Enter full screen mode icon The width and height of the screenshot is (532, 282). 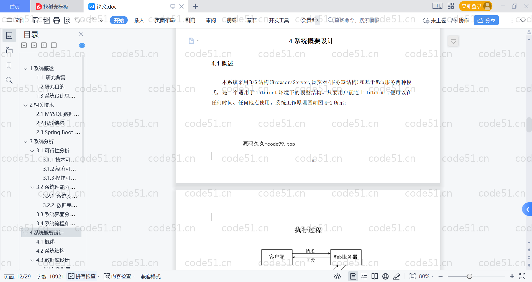coord(522,276)
